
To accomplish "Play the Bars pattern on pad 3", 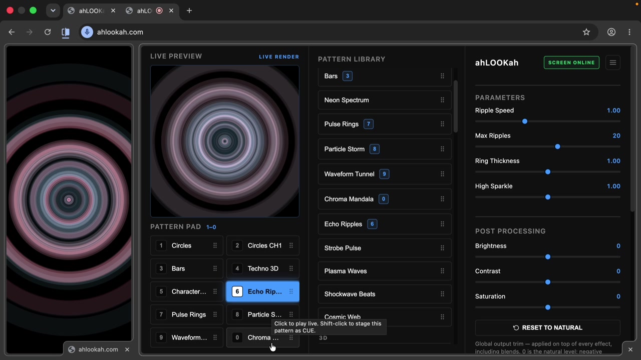I will point(186,268).
